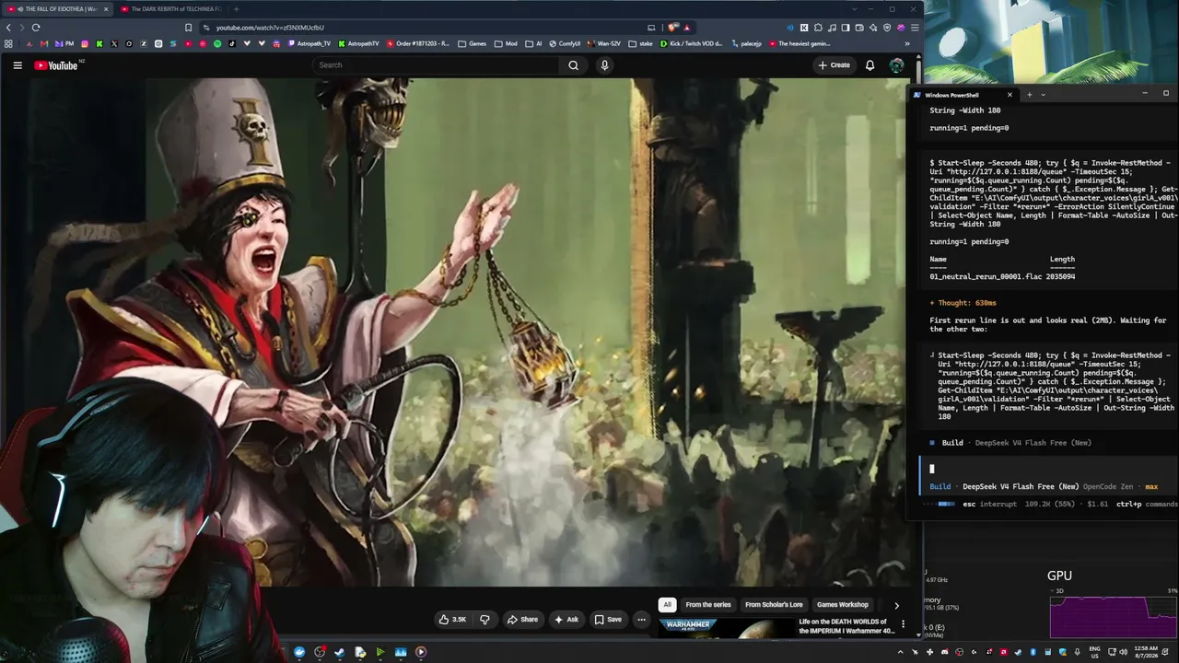
Task: Show more filter chips with right chevron
Action: (x=896, y=605)
